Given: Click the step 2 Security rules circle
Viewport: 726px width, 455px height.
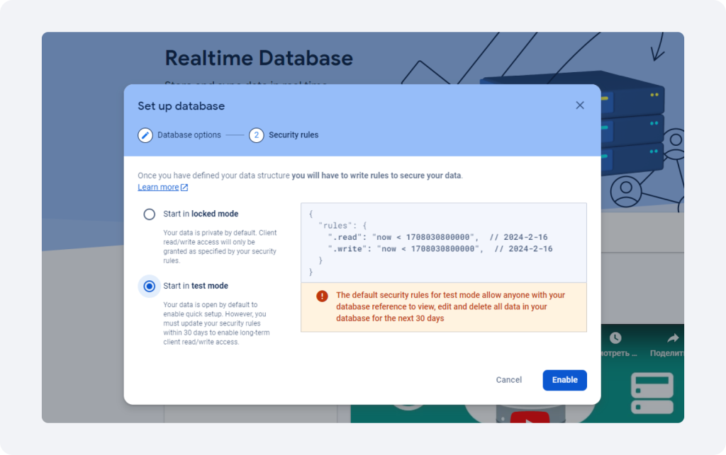Looking at the screenshot, I should coord(257,135).
